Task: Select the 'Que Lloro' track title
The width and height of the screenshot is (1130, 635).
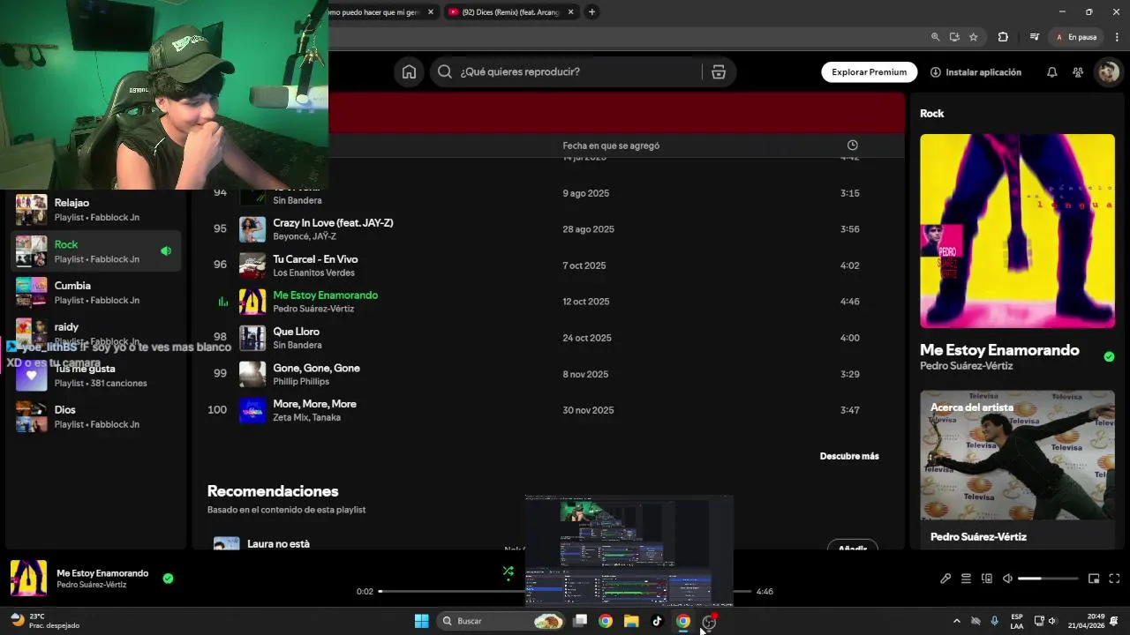Action: [296, 332]
